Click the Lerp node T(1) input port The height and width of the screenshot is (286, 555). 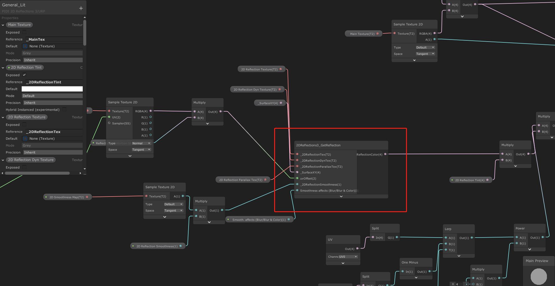(x=446, y=250)
